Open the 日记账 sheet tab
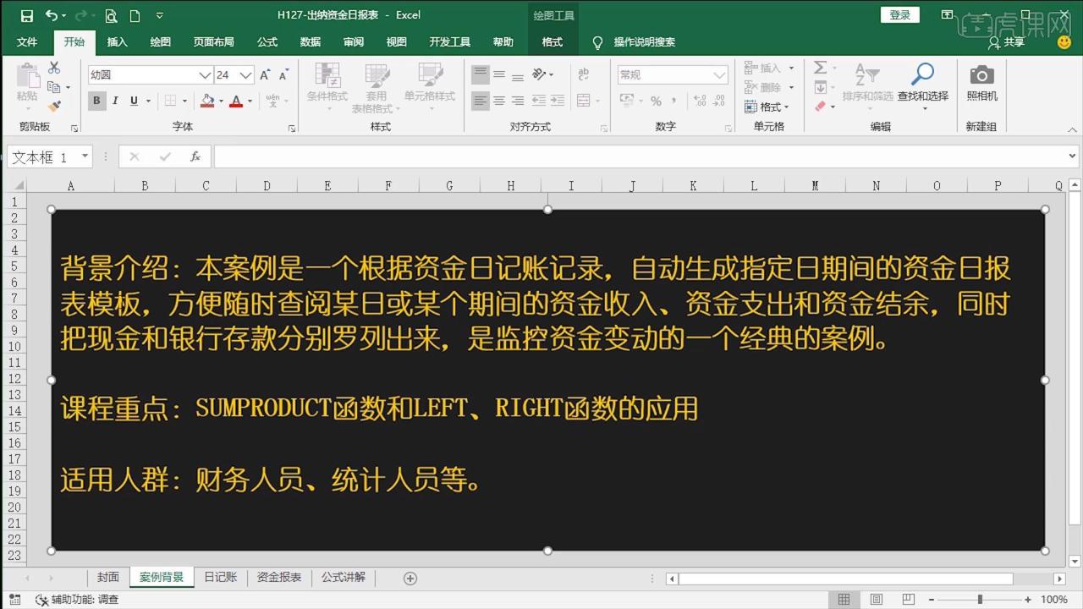The width and height of the screenshot is (1083, 609). pos(221,577)
